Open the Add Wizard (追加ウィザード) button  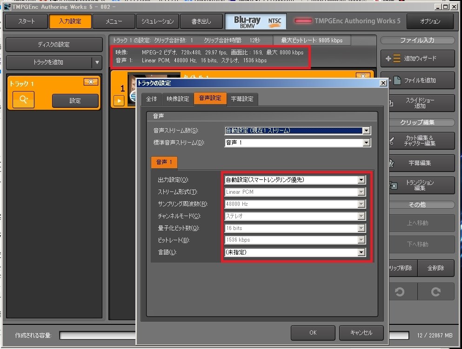point(417,58)
